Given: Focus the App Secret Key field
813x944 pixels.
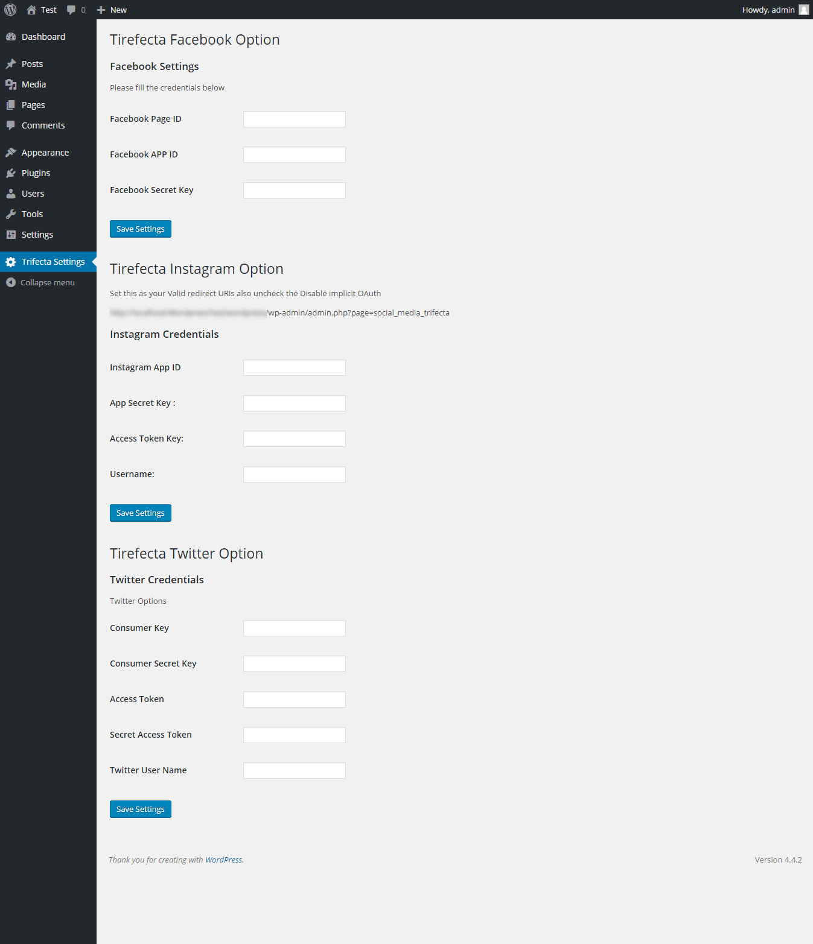Looking at the screenshot, I should [x=295, y=404].
